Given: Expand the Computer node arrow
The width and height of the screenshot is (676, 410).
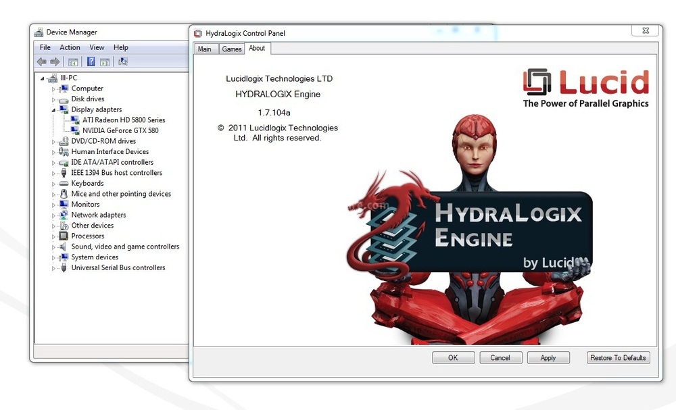Looking at the screenshot, I should click(53, 89).
